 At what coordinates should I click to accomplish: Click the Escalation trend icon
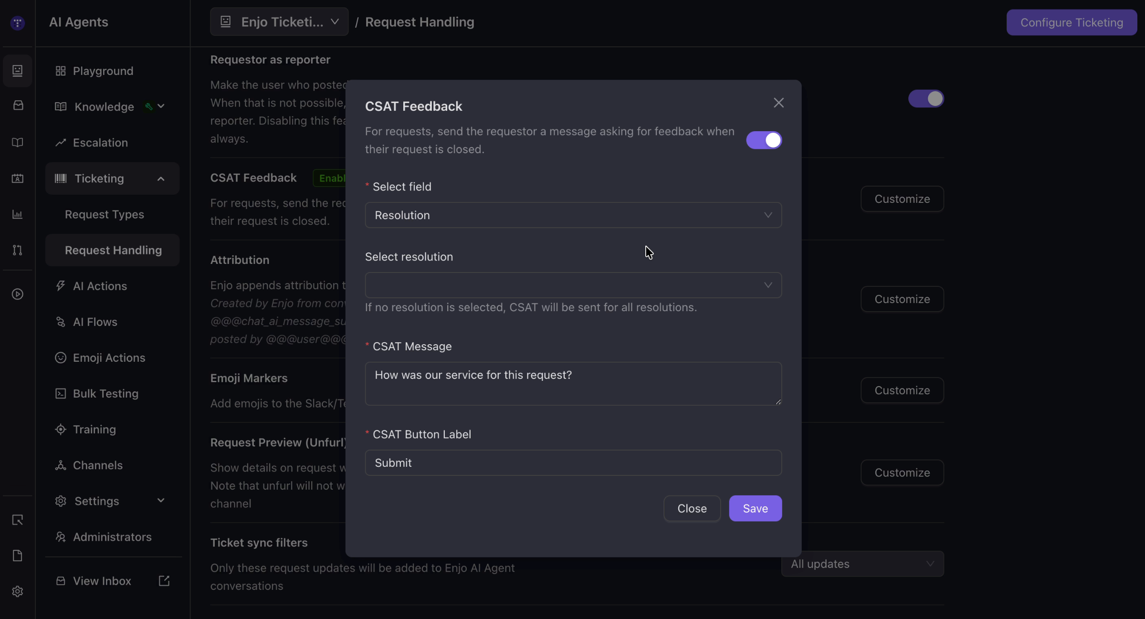coord(61,143)
